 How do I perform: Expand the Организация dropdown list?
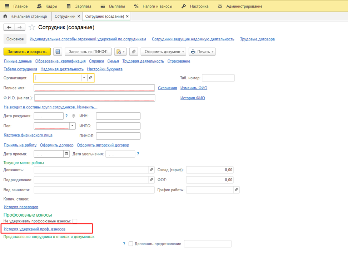click(x=84, y=78)
